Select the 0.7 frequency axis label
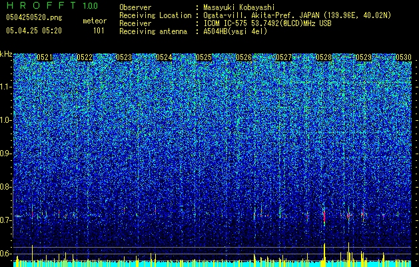The image size is (419, 267). tap(5, 220)
